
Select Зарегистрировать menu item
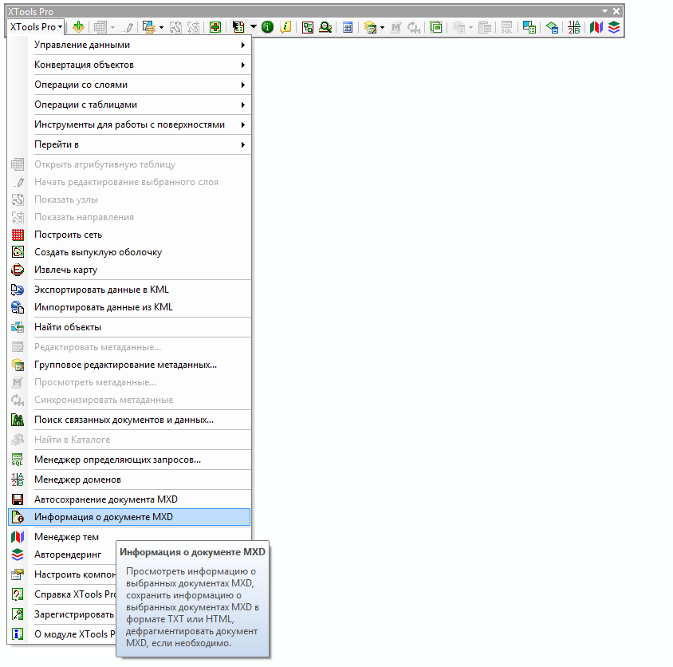[62, 614]
